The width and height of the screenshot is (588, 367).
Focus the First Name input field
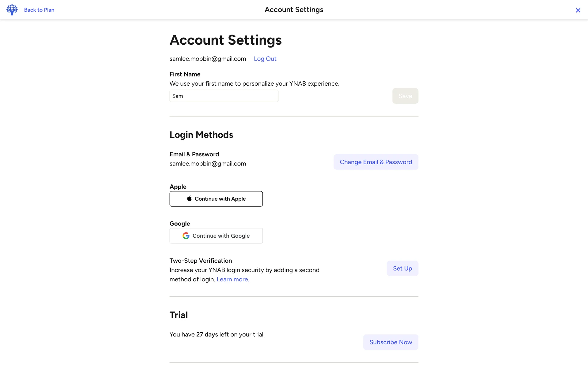coord(224,96)
